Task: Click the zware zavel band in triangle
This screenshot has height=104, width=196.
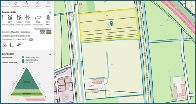Action: click(x=27, y=94)
